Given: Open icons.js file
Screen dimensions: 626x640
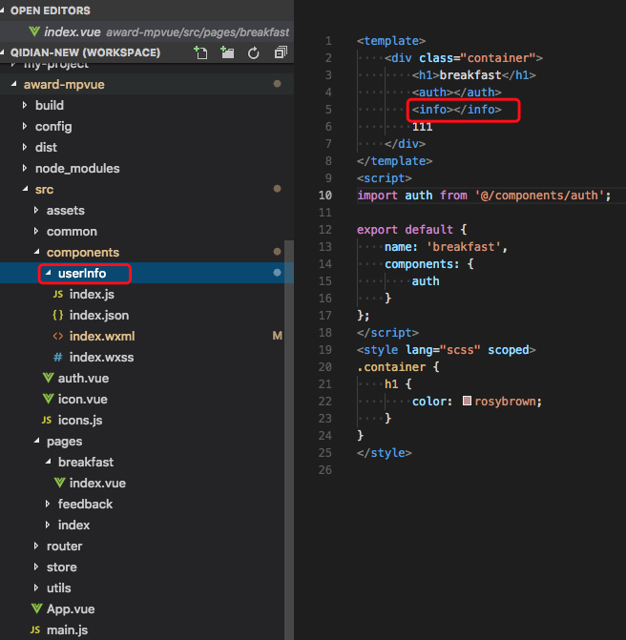Looking at the screenshot, I should point(80,421).
